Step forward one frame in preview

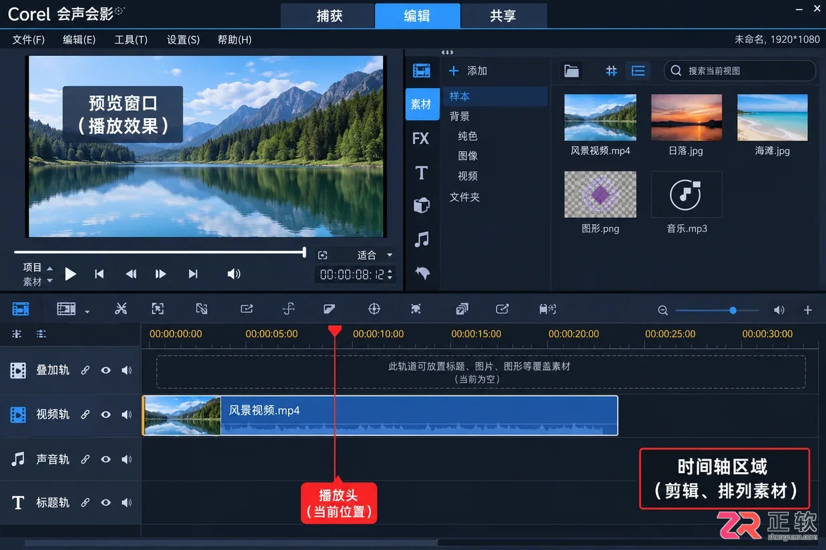coord(161,274)
